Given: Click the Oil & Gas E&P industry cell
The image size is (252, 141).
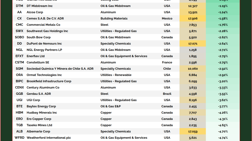Looking at the screenshot, I should click(x=111, y=106).
